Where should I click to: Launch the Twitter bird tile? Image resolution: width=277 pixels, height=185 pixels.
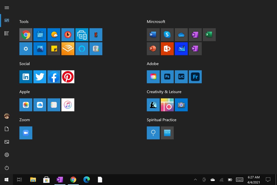(40, 77)
